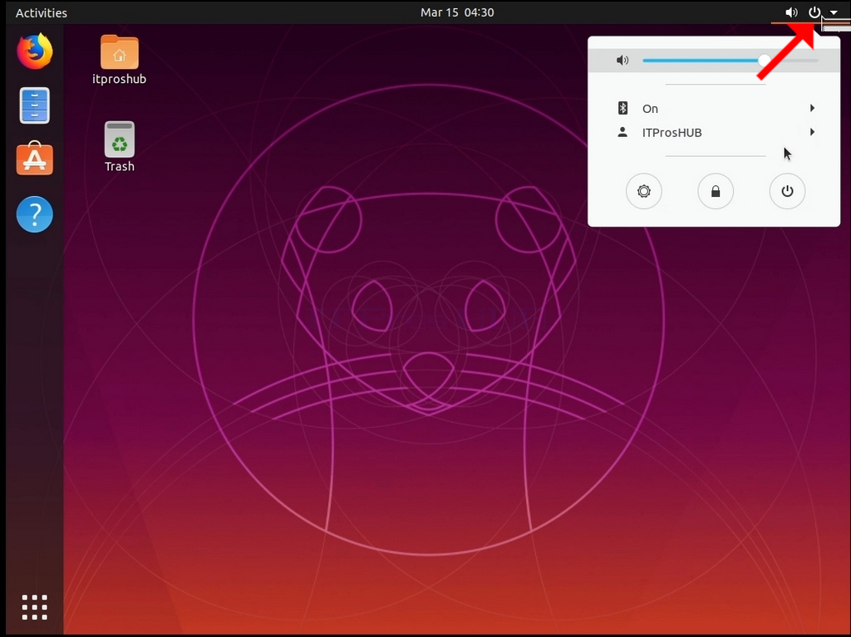Show Applications grid button
The width and height of the screenshot is (851, 637).
pyautogui.click(x=35, y=607)
